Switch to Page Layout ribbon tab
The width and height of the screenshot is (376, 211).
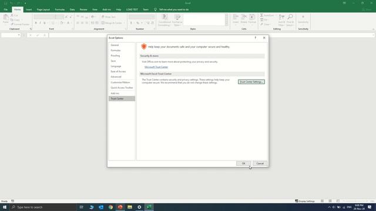43,9
